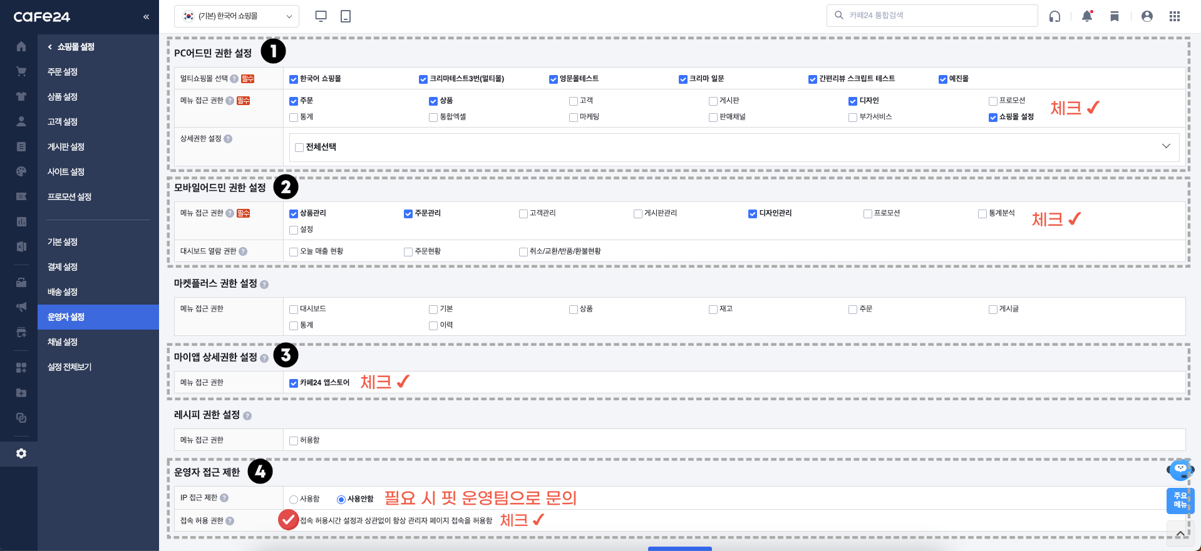The image size is (1201, 551).
Task: Open the overlapping squares icon in rail
Action: coord(21,418)
